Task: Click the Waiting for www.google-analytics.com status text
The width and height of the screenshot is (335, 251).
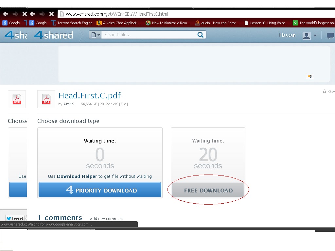Action: coord(60,224)
